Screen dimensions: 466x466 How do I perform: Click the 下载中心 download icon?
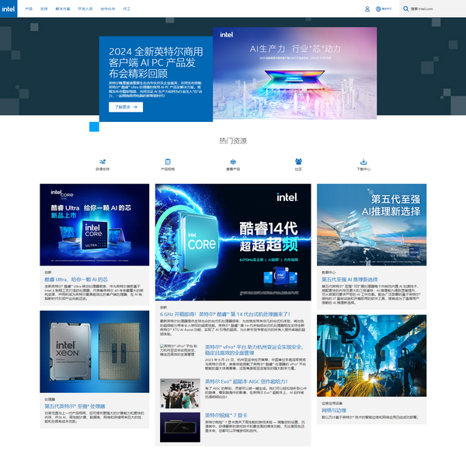[x=363, y=161]
